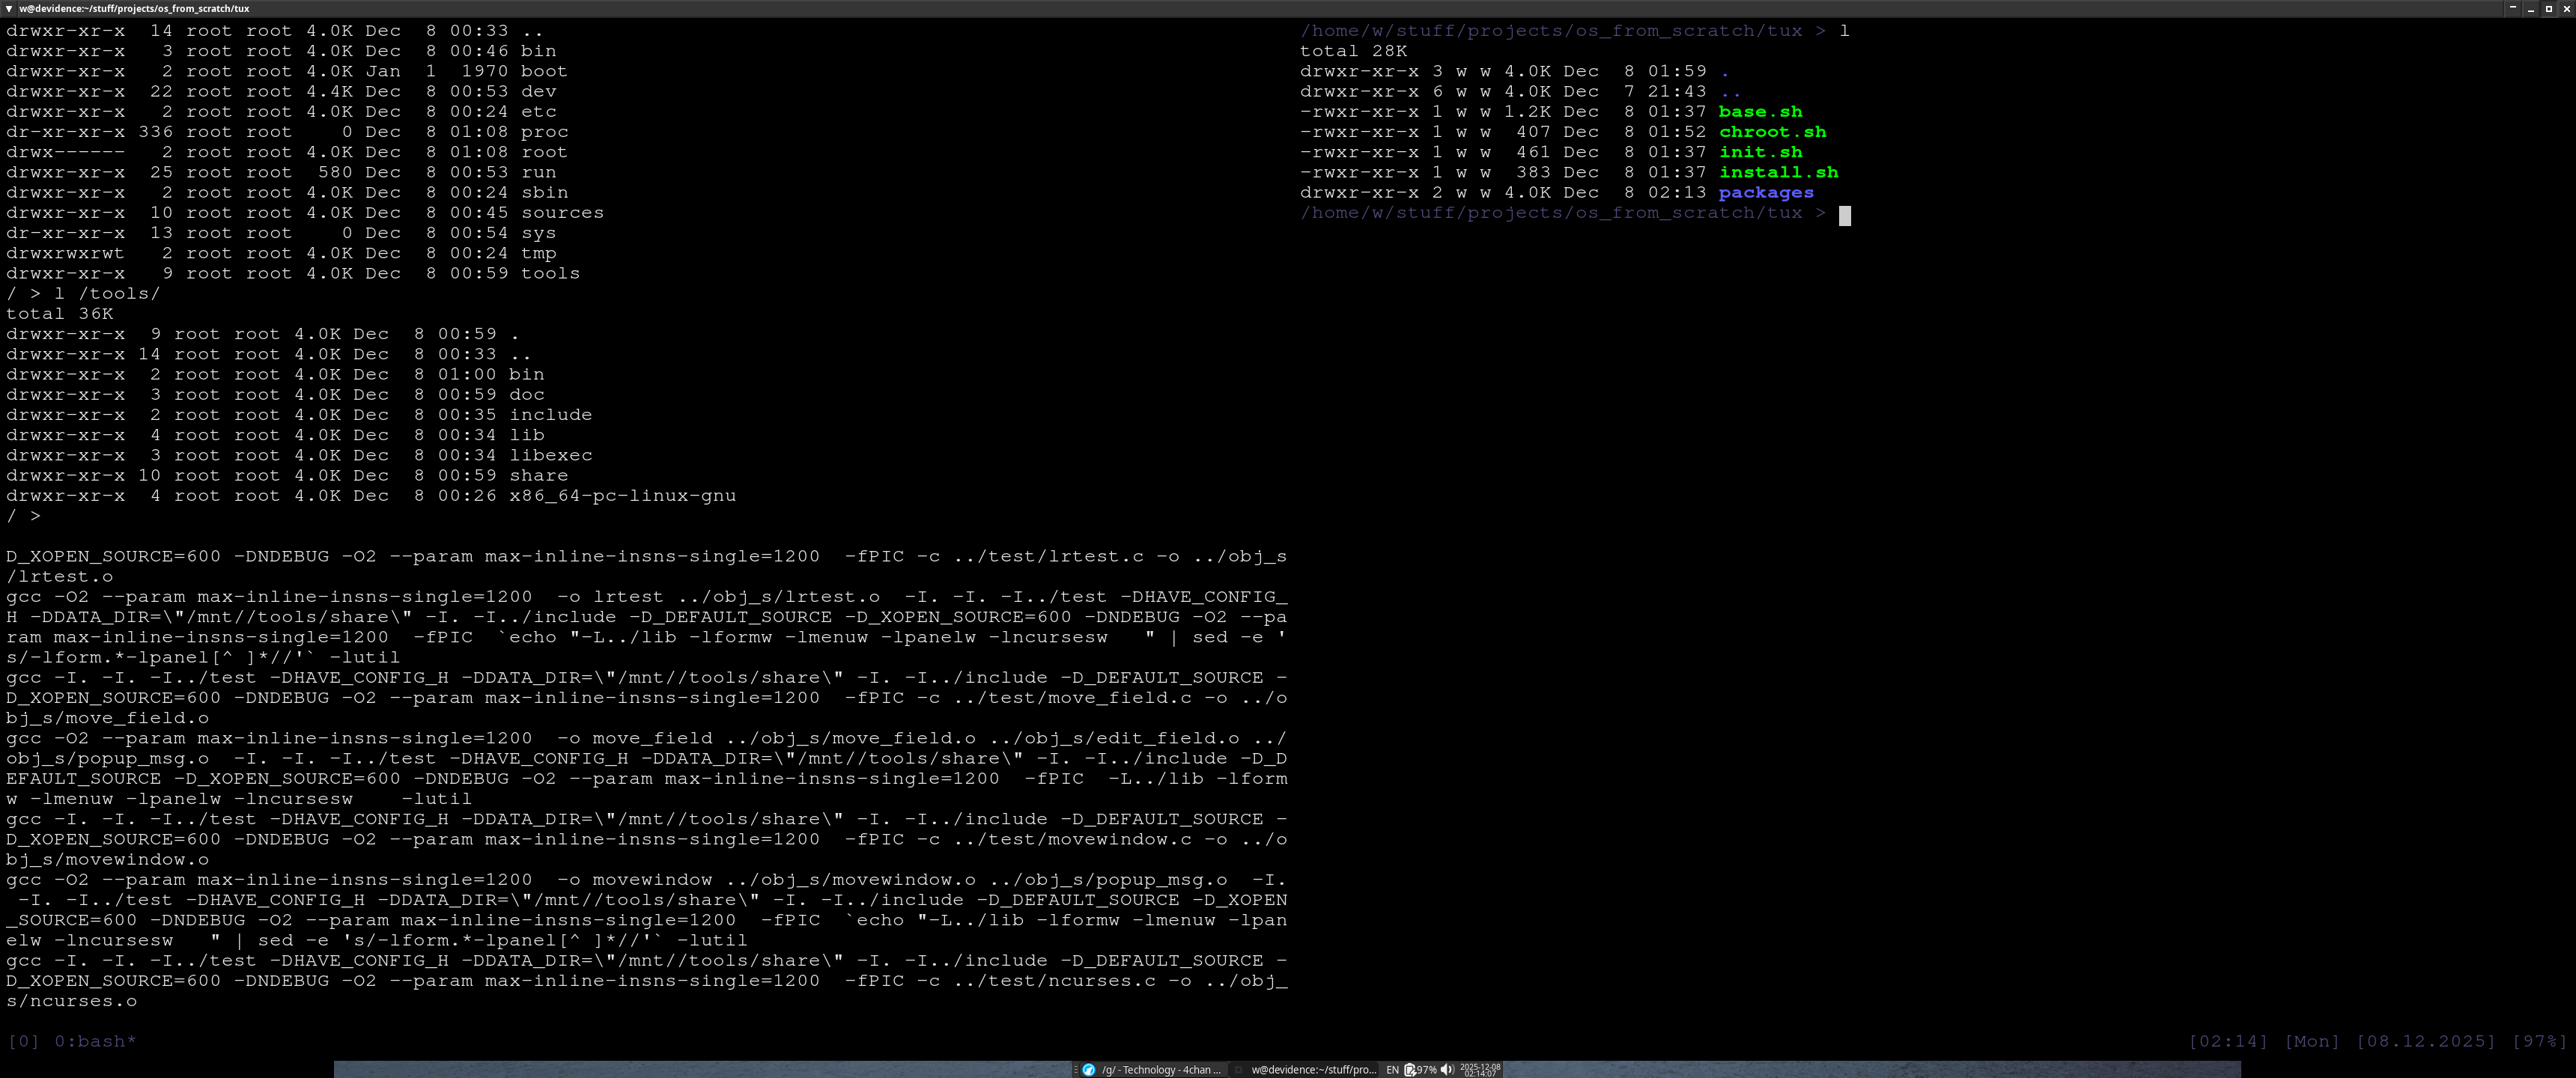Click the terminal window icon in taskbar
The image size is (2576, 1078).
pyautogui.click(x=1238, y=1069)
